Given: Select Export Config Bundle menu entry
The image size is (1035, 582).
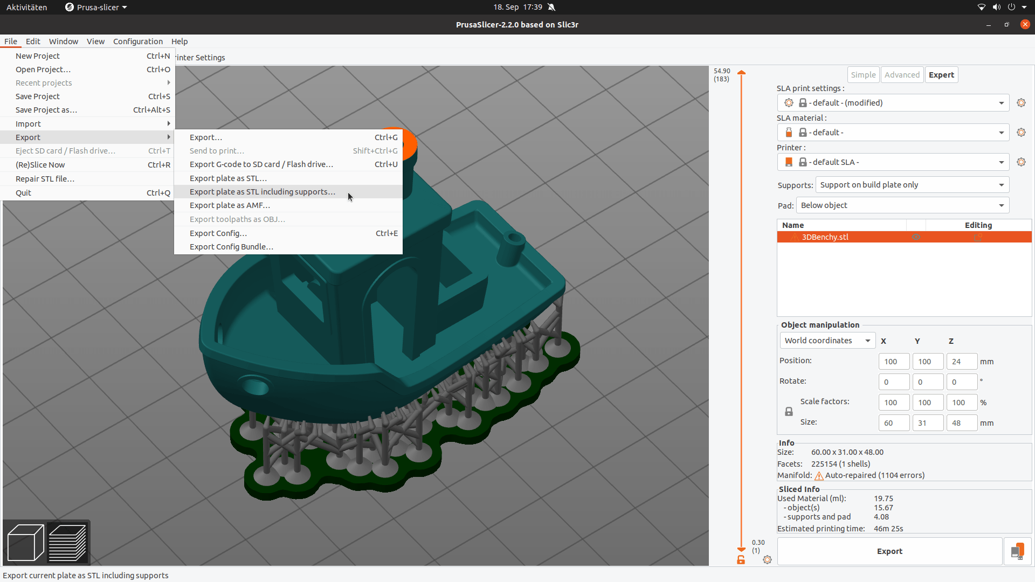Looking at the screenshot, I should point(231,247).
